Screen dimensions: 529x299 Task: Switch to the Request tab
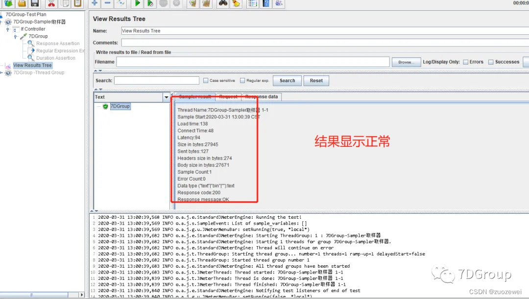(228, 97)
